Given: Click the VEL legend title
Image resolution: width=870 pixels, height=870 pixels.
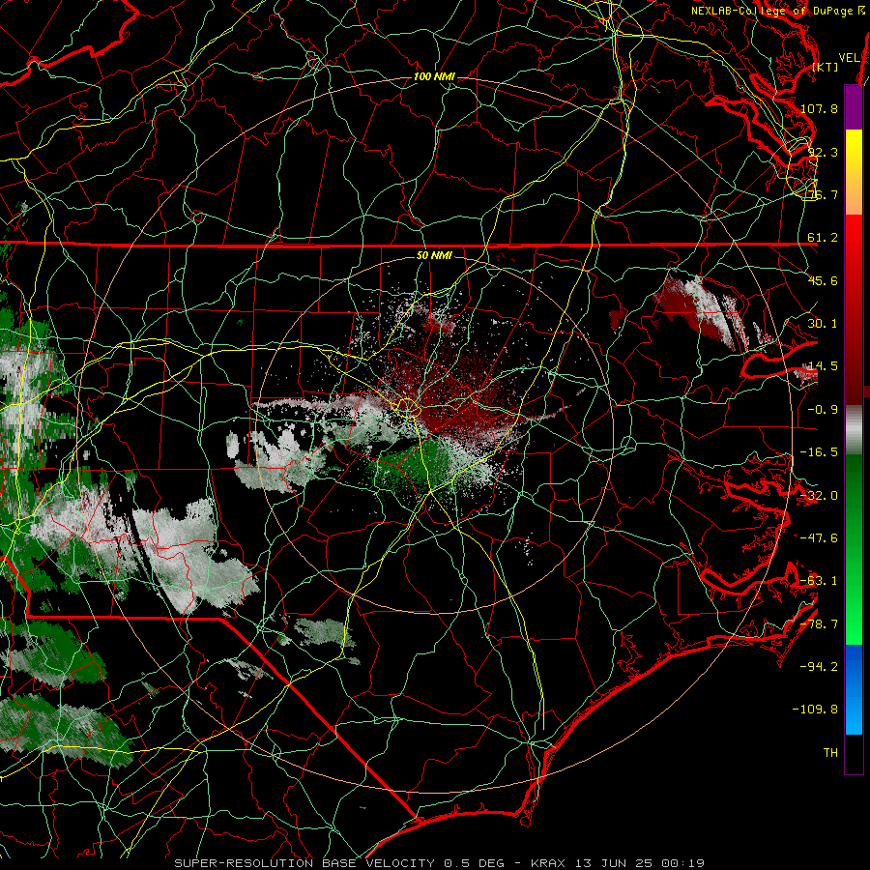Looking at the screenshot, I should coord(849,58).
